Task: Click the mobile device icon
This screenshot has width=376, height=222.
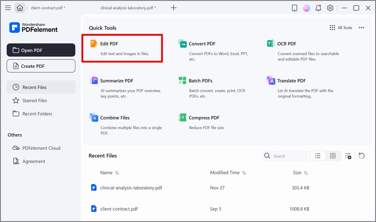Action: pos(295,8)
